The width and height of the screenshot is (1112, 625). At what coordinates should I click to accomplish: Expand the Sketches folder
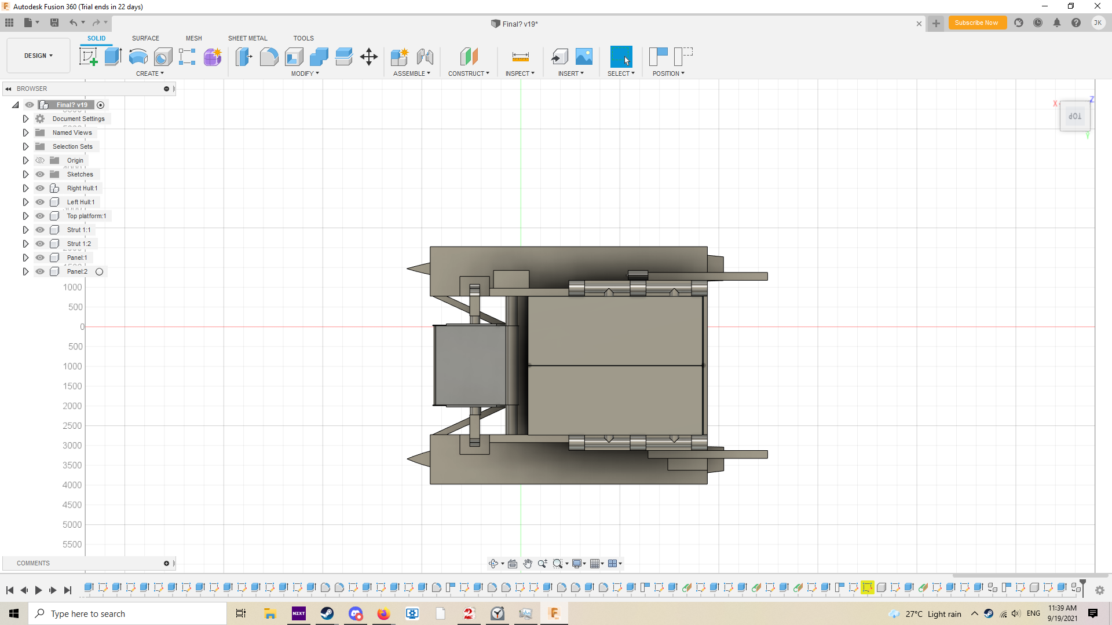[25, 174]
